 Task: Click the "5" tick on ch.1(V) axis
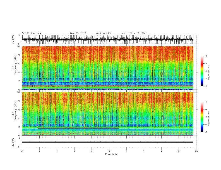click(19, 35)
